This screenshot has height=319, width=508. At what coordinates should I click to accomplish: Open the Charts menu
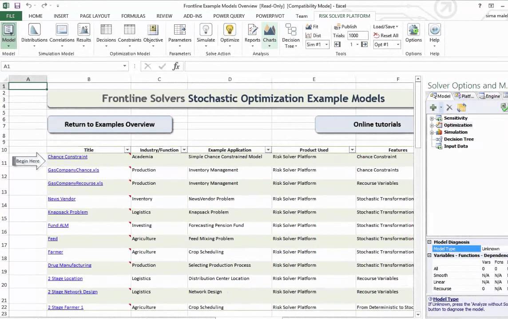point(270,35)
